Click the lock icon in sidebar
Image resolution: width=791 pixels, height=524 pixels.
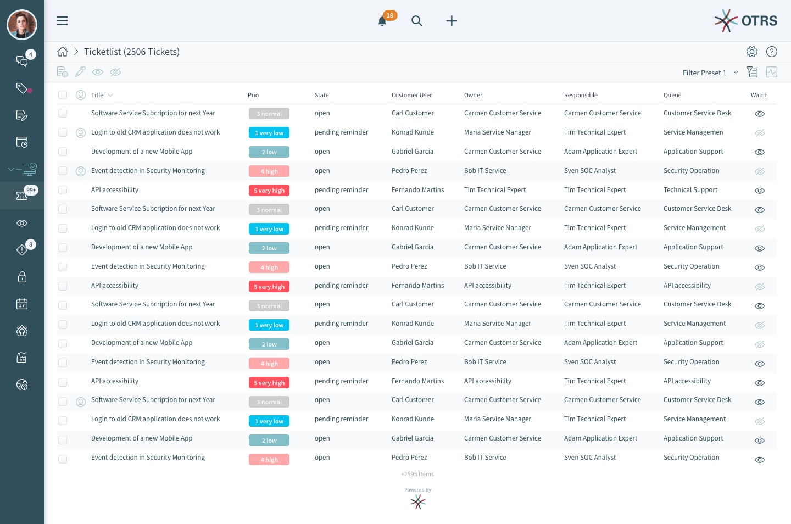[x=22, y=277]
